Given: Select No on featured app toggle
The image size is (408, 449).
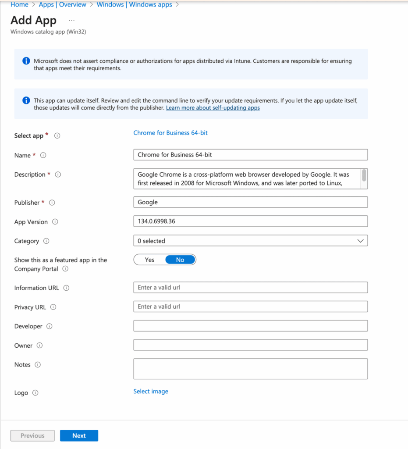Looking at the screenshot, I should pos(180,260).
